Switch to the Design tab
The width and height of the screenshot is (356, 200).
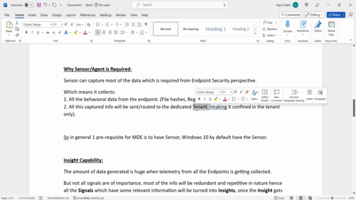point(57,15)
